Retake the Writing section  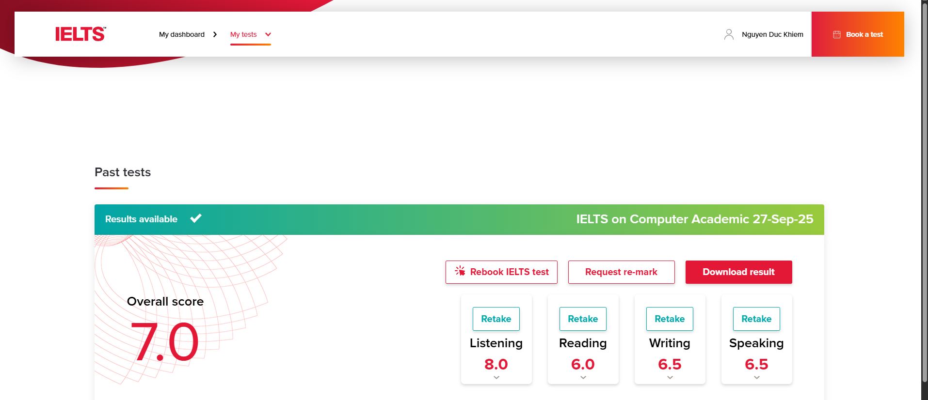(x=670, y=319)
